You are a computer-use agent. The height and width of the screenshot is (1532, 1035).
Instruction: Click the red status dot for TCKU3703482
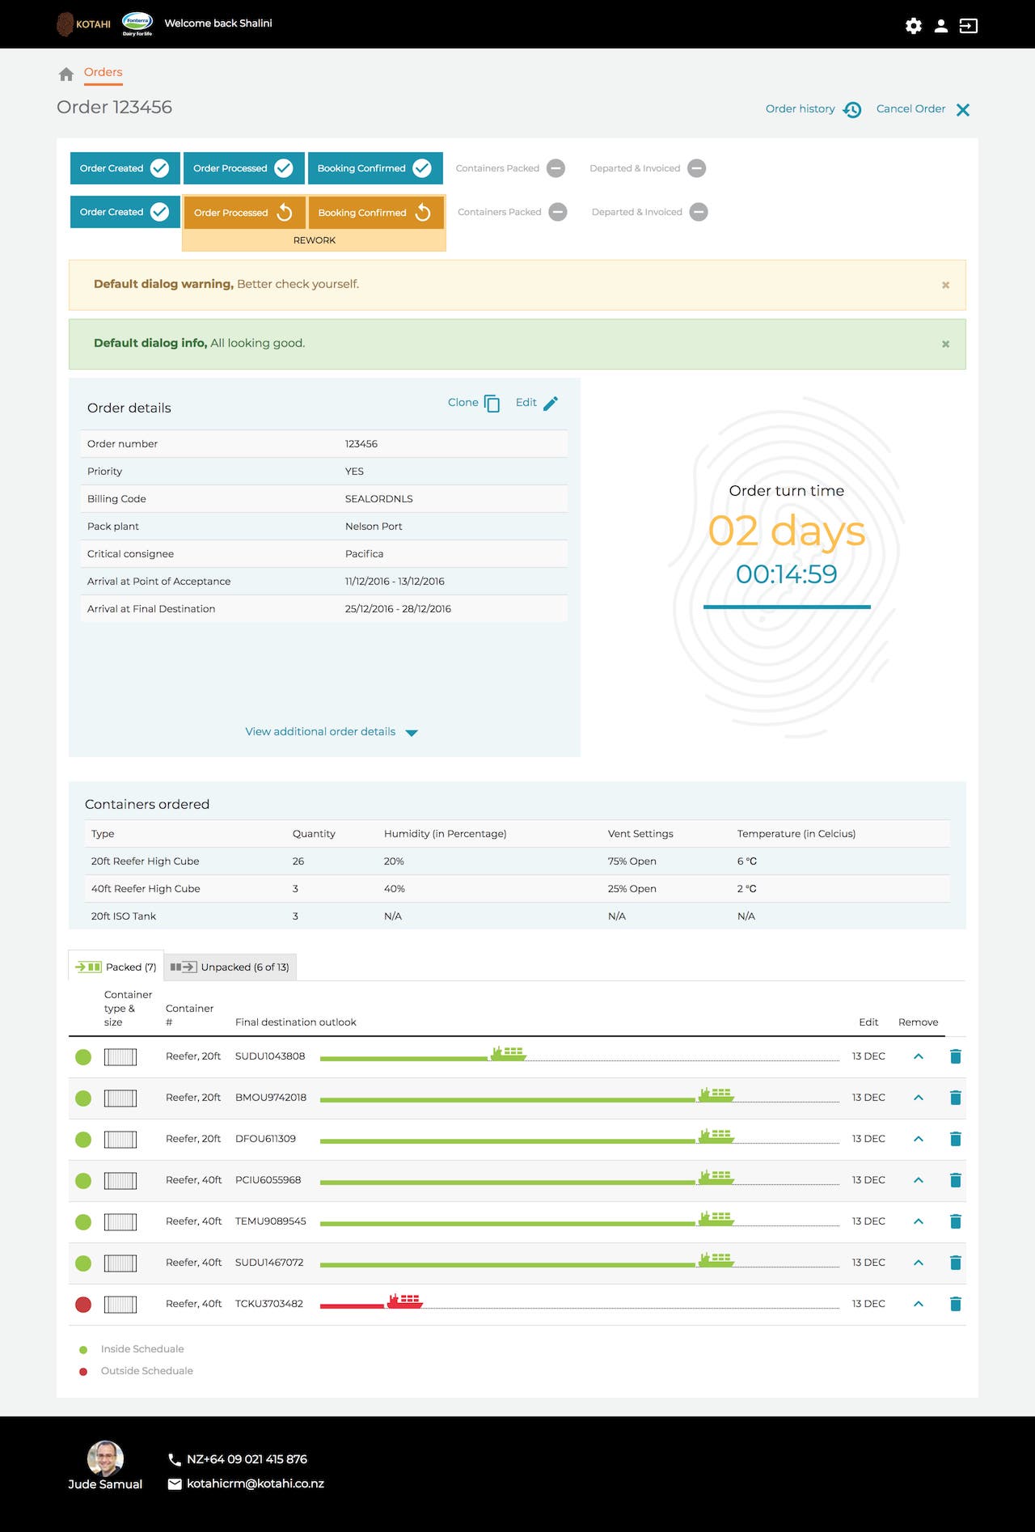(x=83, y=1304)
